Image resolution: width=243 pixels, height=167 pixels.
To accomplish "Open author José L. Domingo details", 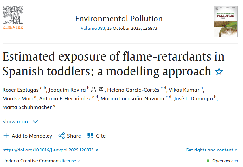I will 193,99.
